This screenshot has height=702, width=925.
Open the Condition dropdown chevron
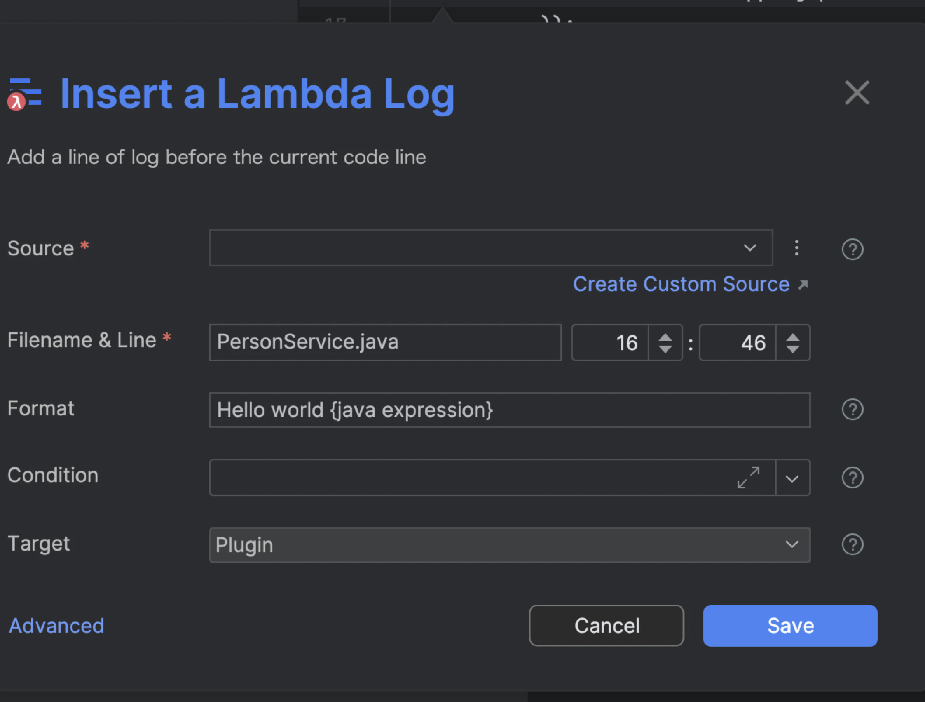792,477
